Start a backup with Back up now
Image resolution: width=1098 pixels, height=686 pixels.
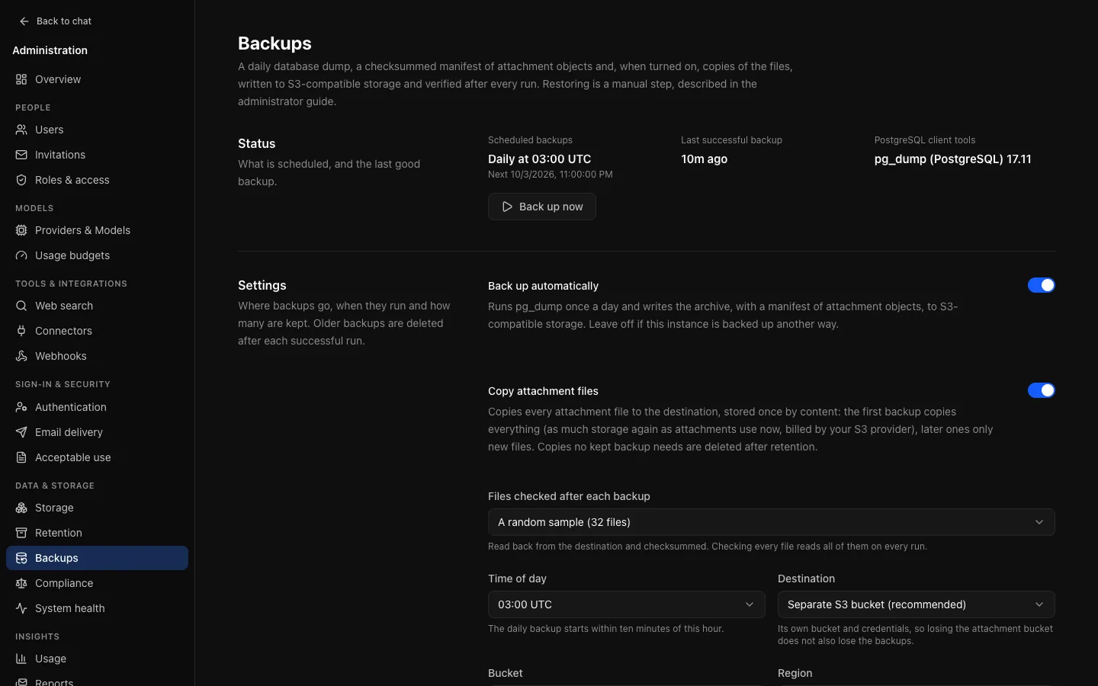[541, 207]
